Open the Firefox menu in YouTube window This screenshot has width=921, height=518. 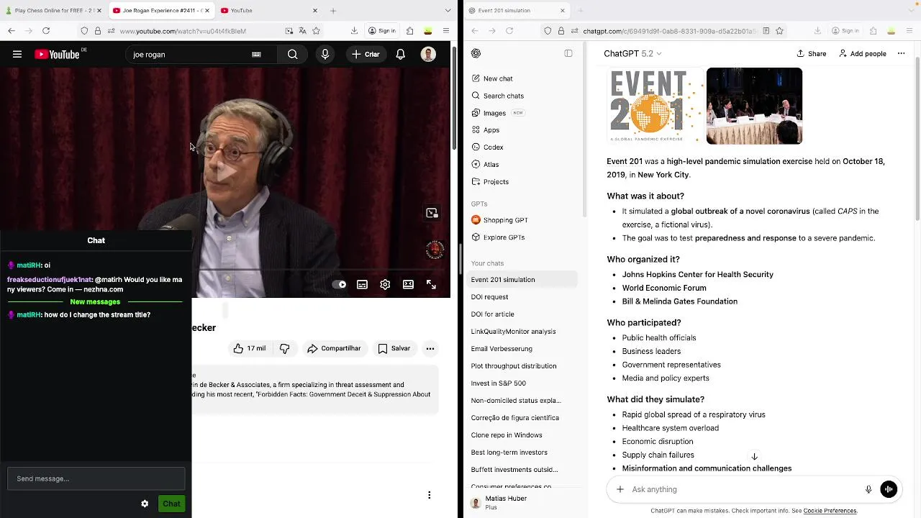pyautogui.click(x=446, y=31)
